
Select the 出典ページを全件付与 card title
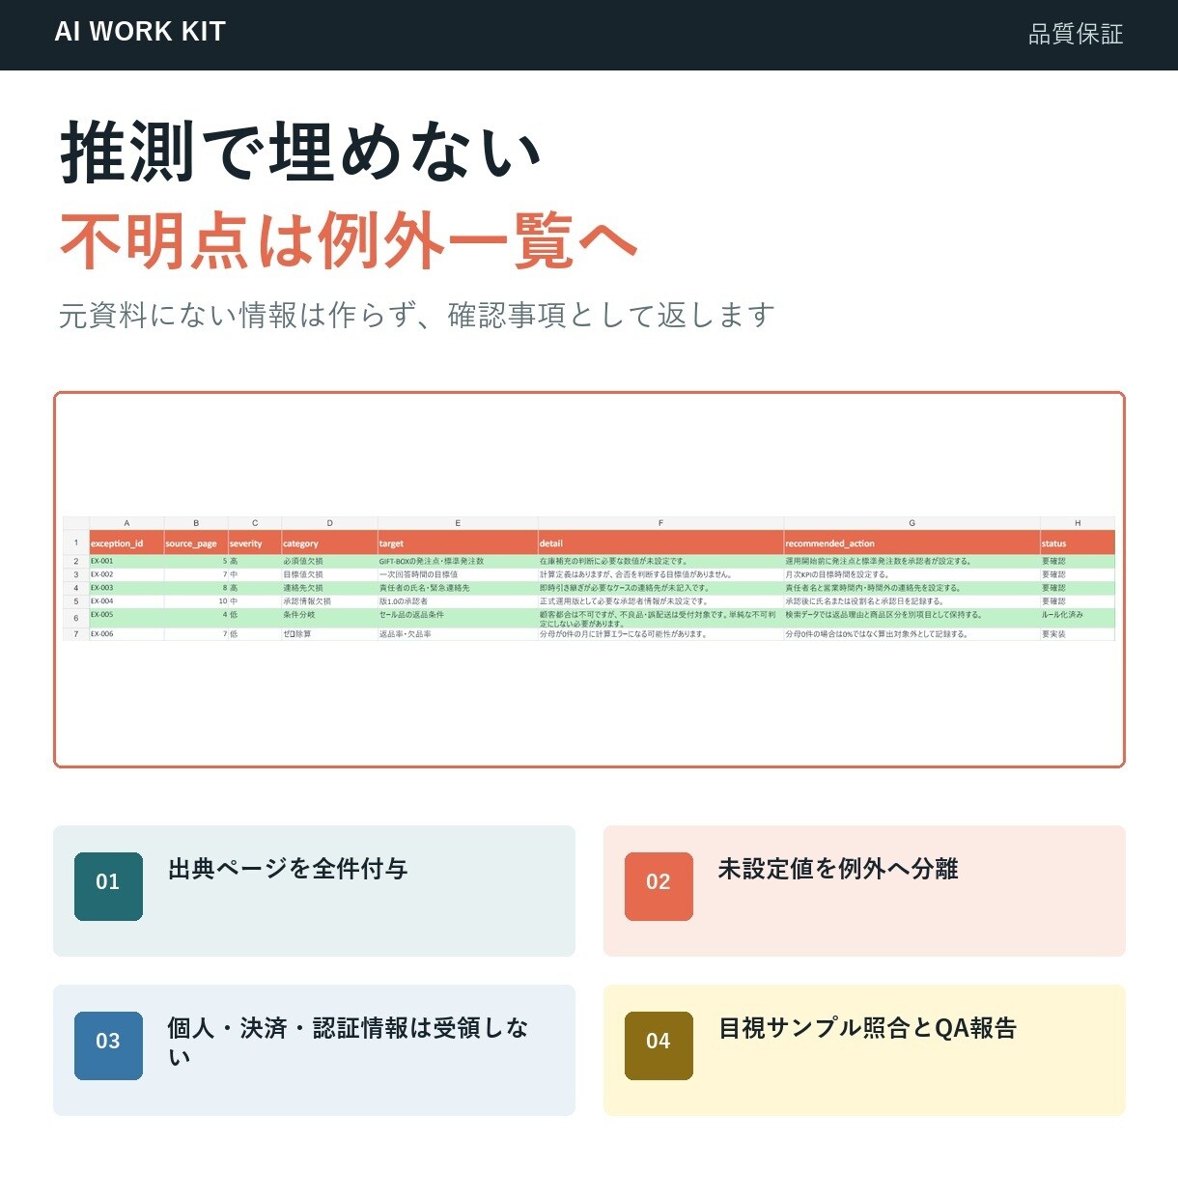point(288,869)
